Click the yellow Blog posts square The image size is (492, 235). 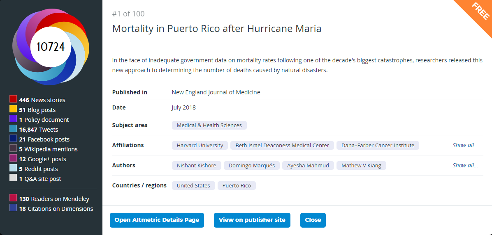[13, 109]
